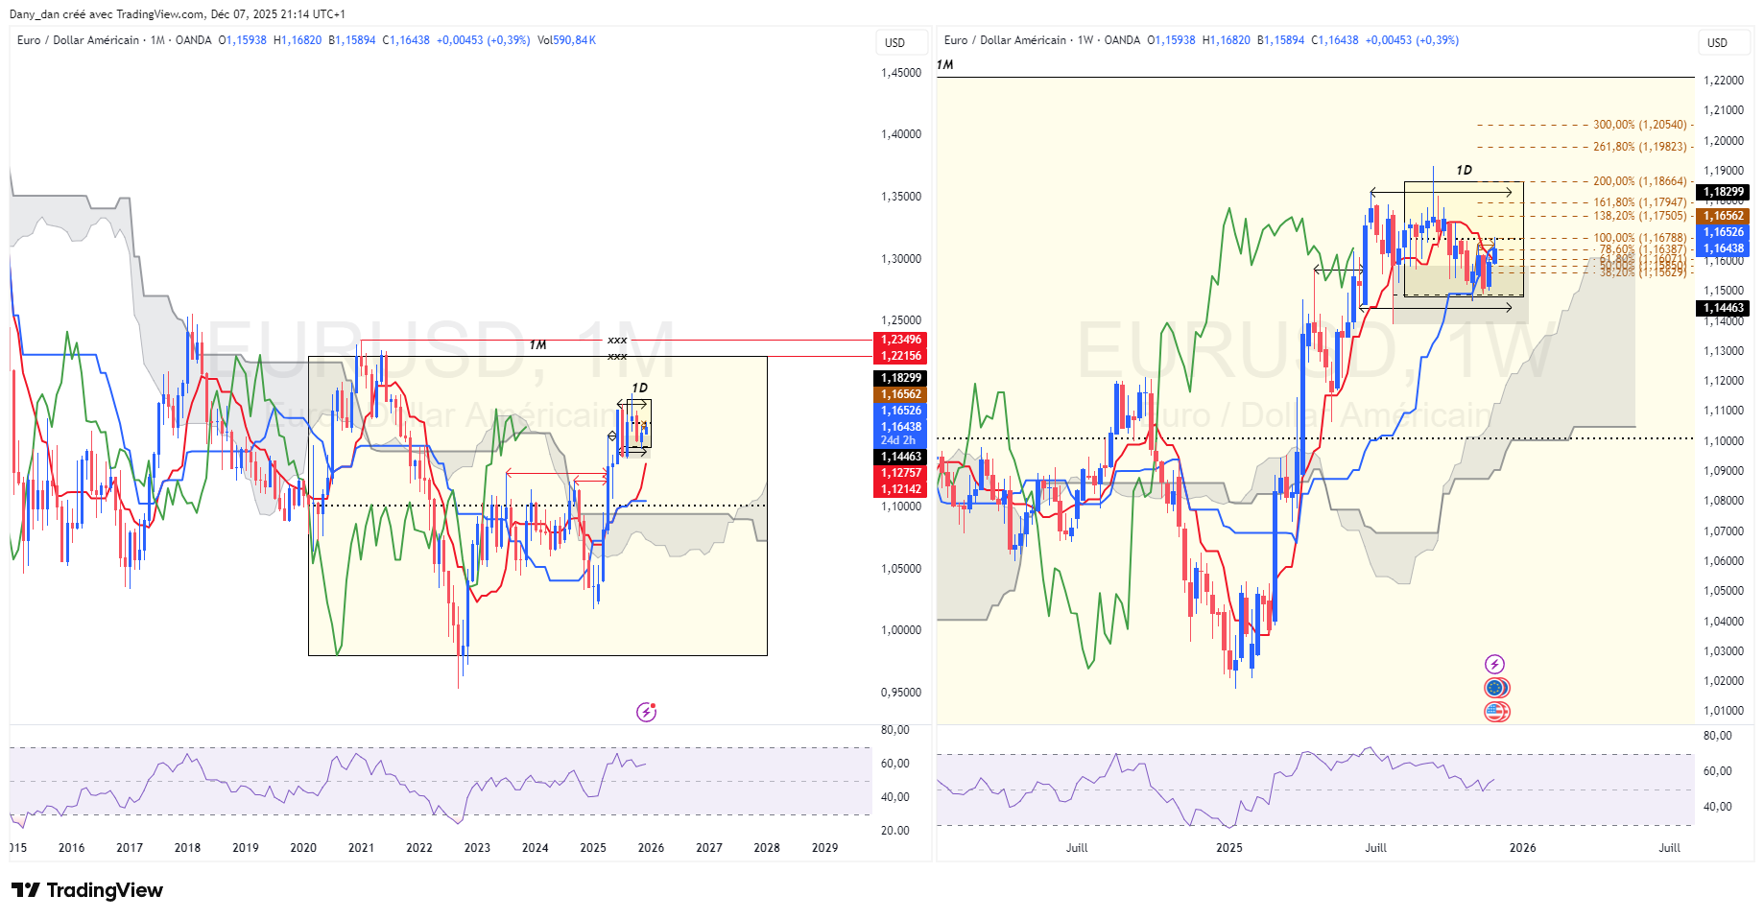
Task: Click the 1,01000 level on weekly price scale
Action: 1724,711
